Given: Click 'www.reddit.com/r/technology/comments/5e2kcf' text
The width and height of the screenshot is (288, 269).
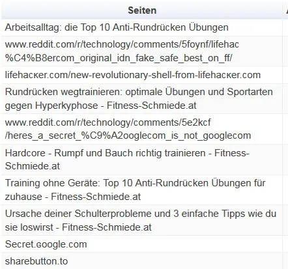Looking at the screenshot, I should (108, 122).
